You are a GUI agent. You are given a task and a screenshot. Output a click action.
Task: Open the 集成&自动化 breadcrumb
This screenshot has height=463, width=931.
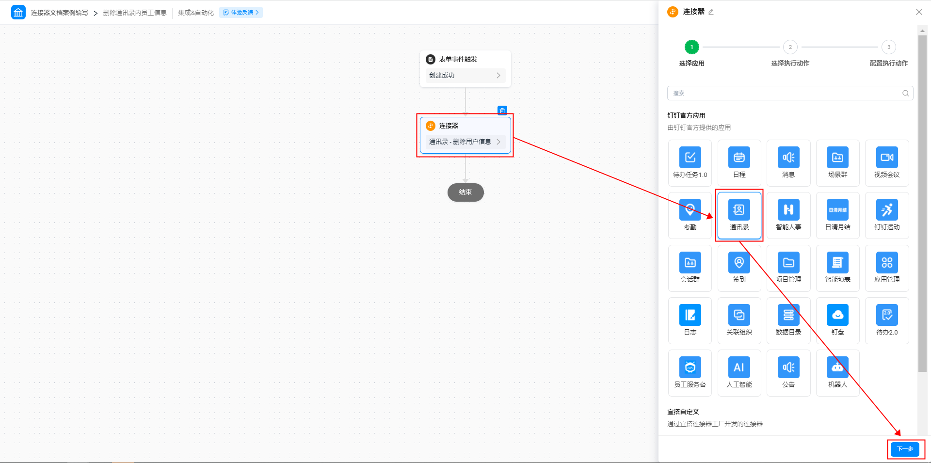[x=196, y=13]
